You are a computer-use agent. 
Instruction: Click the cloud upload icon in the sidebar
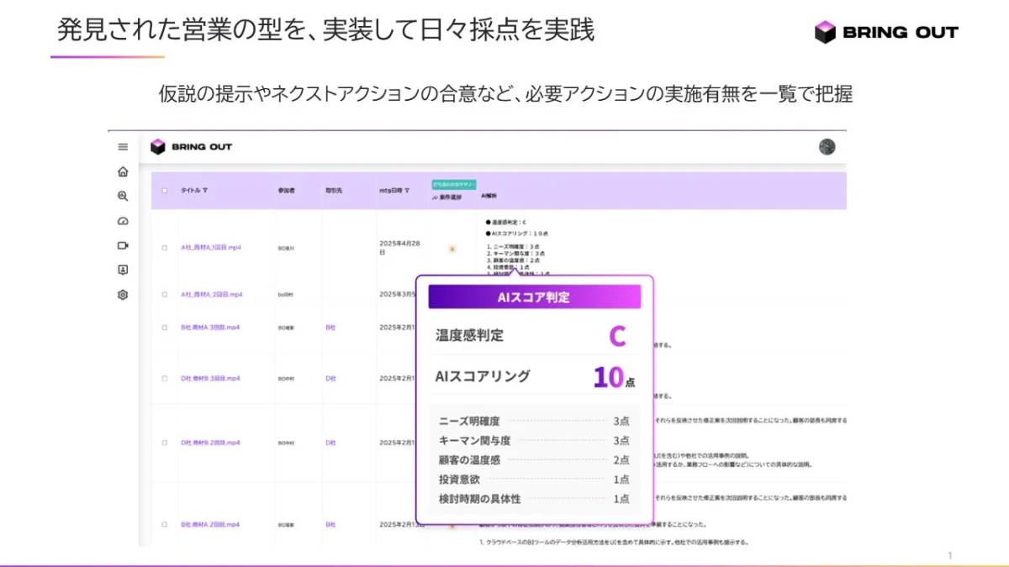point(122,220)
